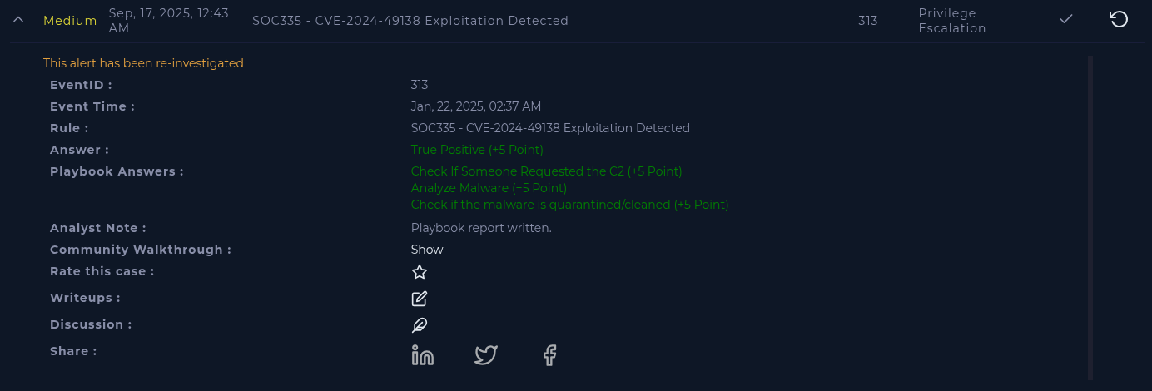Click the details panel vertical scrollbar
Image resolution: width=1152 pixels, height=391 pixels.
1090,216
